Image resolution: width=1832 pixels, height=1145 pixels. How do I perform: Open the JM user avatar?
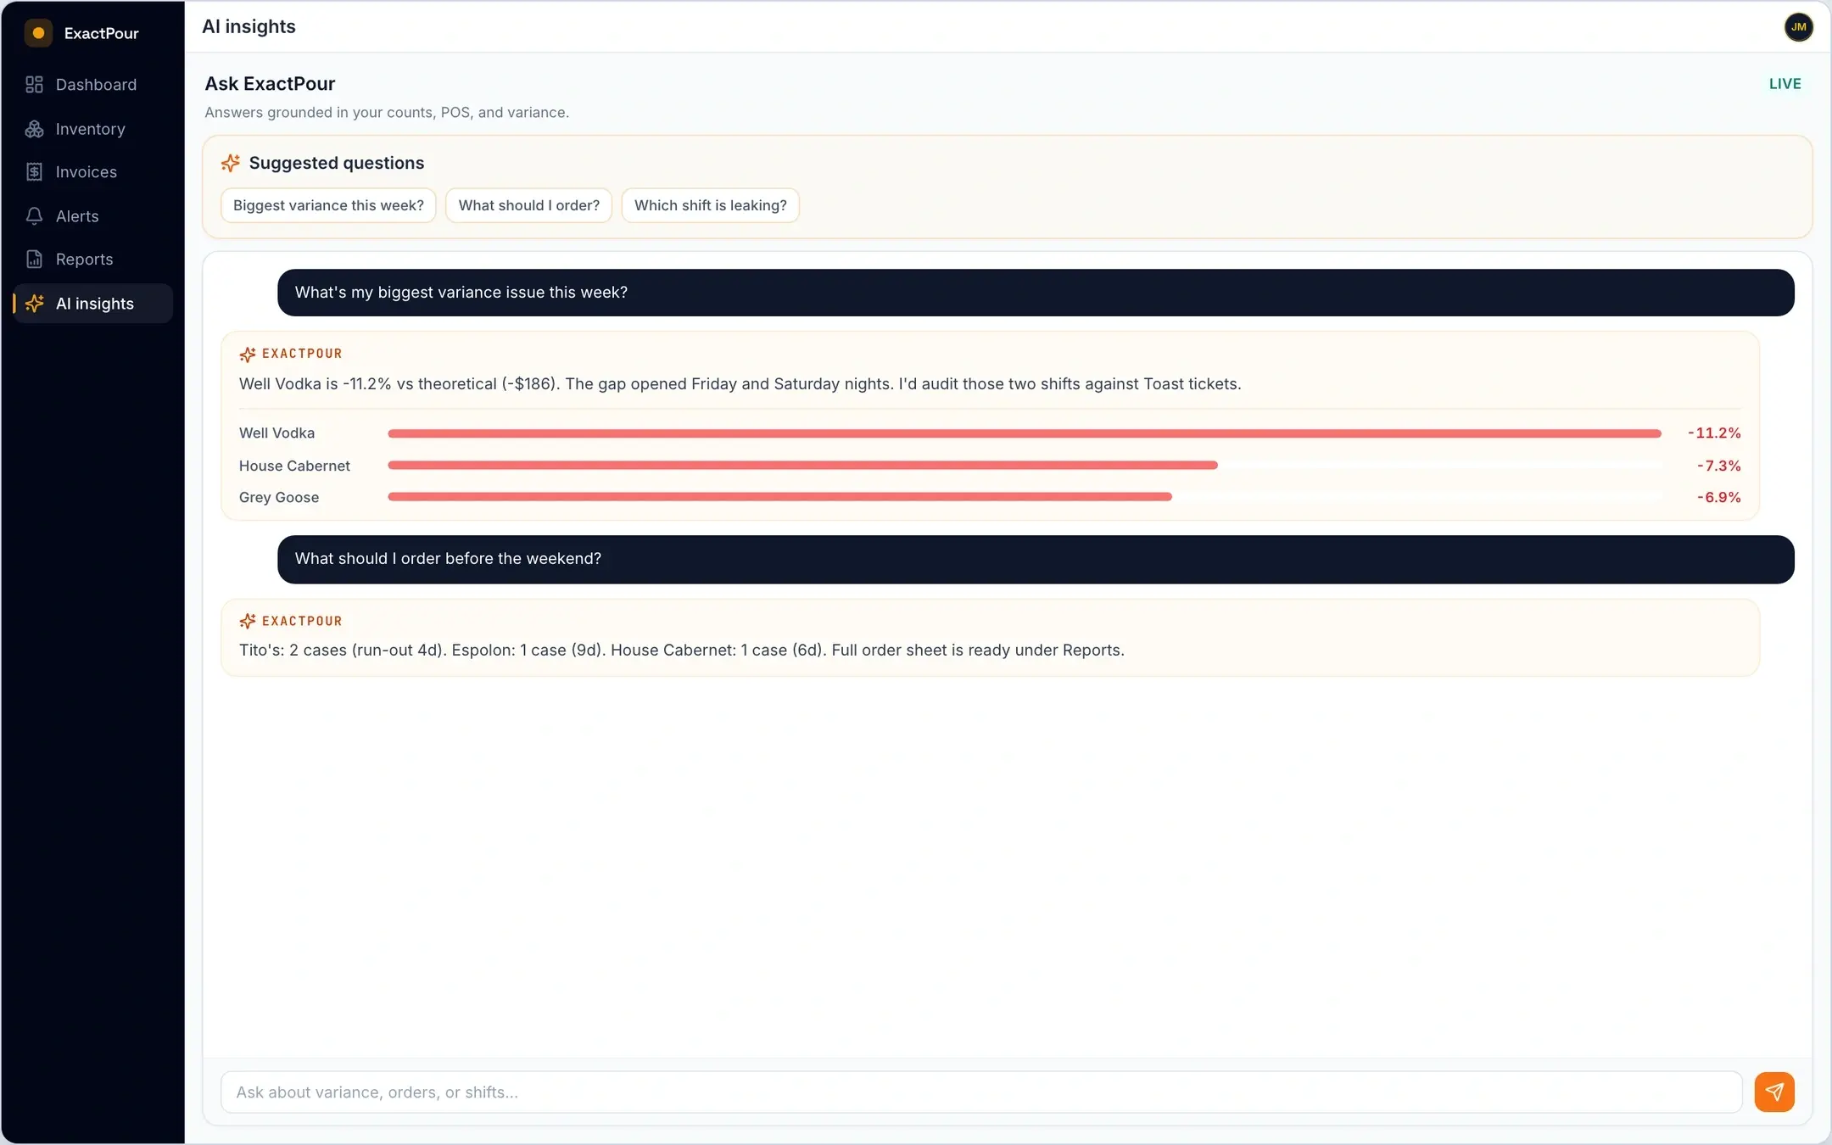(1798, 27)
